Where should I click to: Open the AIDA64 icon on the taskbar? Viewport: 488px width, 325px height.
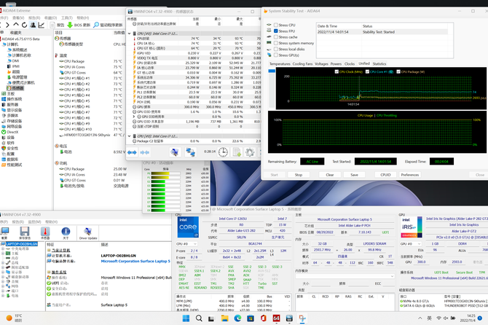pos(276,318)
